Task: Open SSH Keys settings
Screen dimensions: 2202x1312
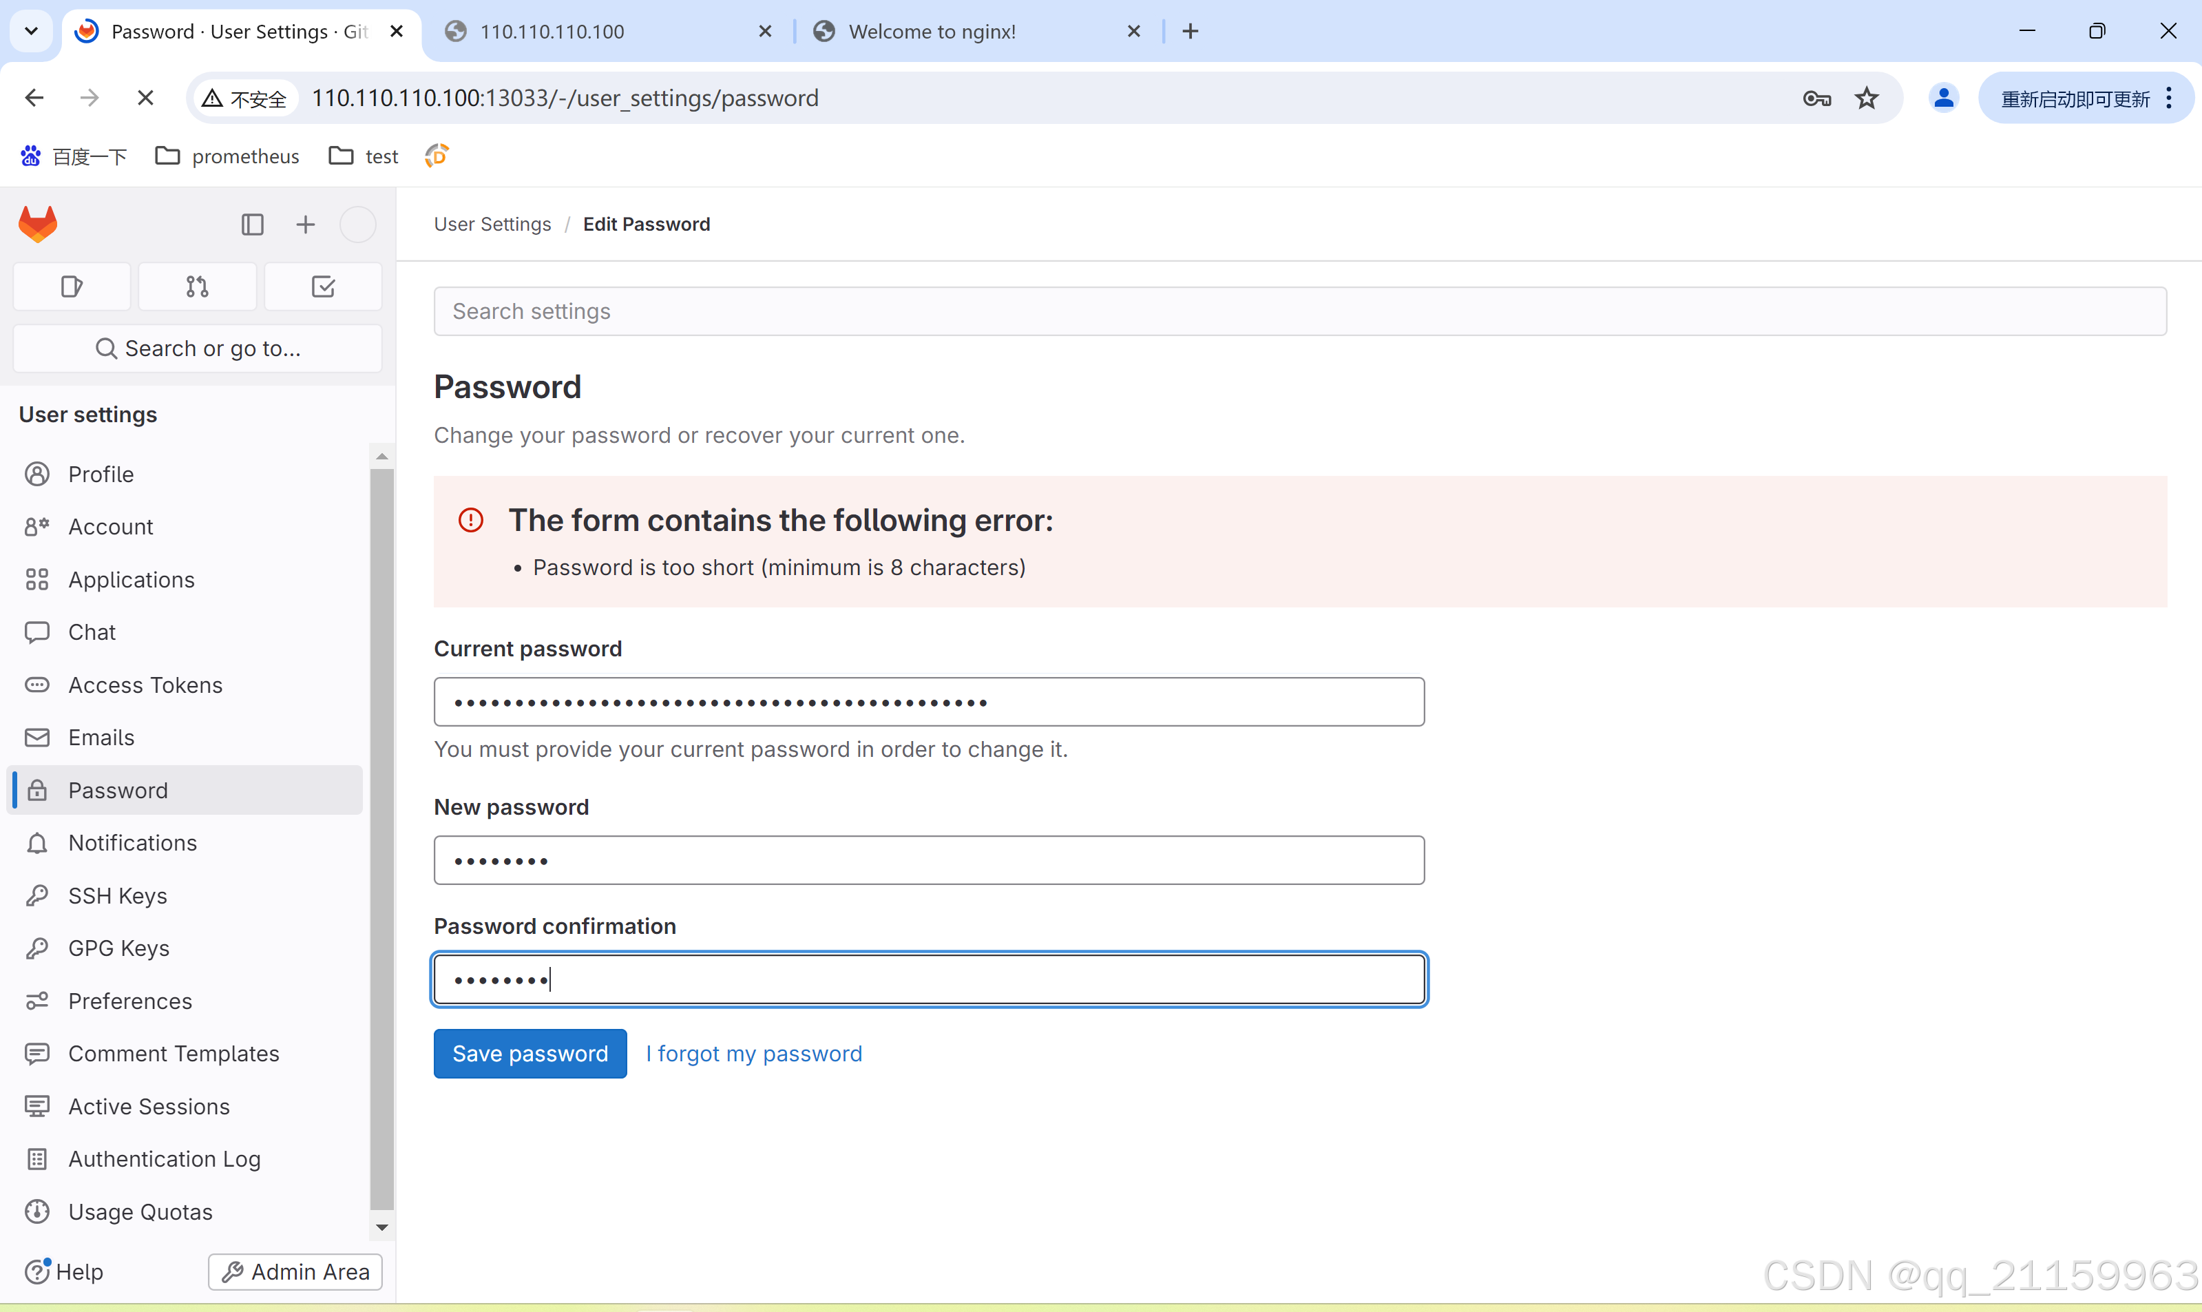Action: tap(118, 895)
